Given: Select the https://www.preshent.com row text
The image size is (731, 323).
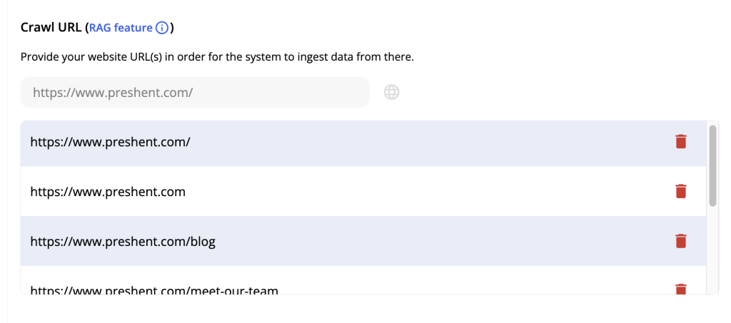Looking at the screenshot, I should (x=108, y=191).
